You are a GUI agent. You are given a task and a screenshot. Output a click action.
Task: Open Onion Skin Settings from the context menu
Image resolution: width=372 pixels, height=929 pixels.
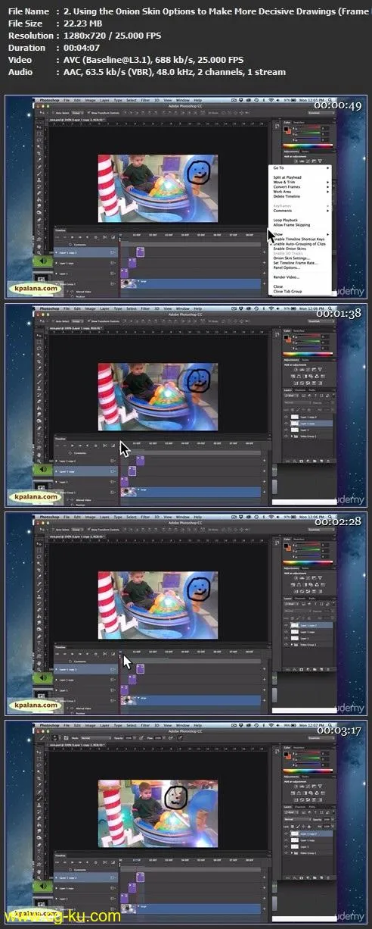click(x=292, y=258)
